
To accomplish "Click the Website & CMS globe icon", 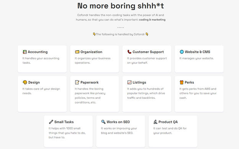I will point(182,52).
